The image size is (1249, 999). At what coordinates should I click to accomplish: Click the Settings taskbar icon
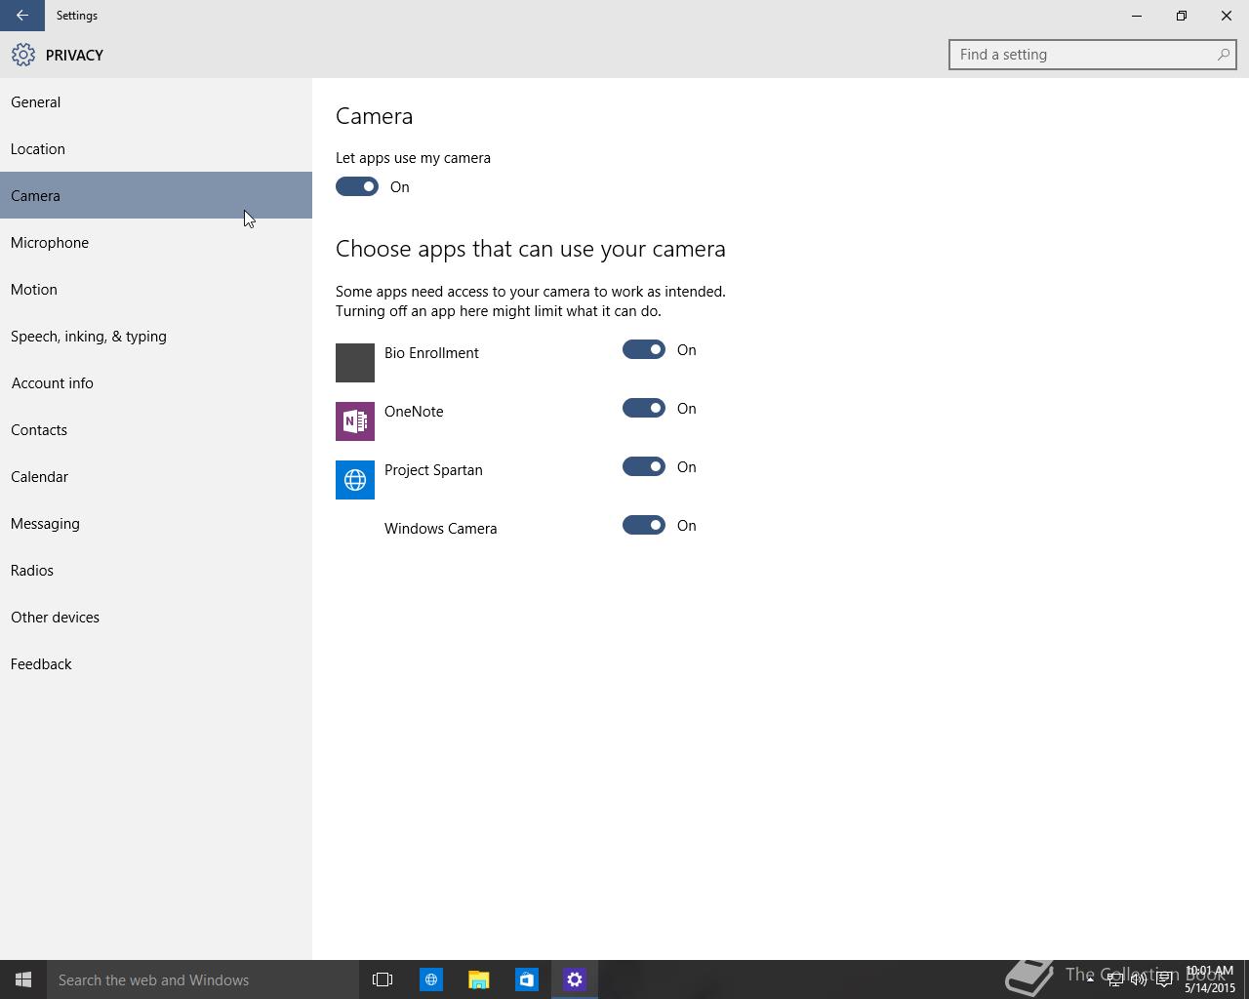pos(574,979)
